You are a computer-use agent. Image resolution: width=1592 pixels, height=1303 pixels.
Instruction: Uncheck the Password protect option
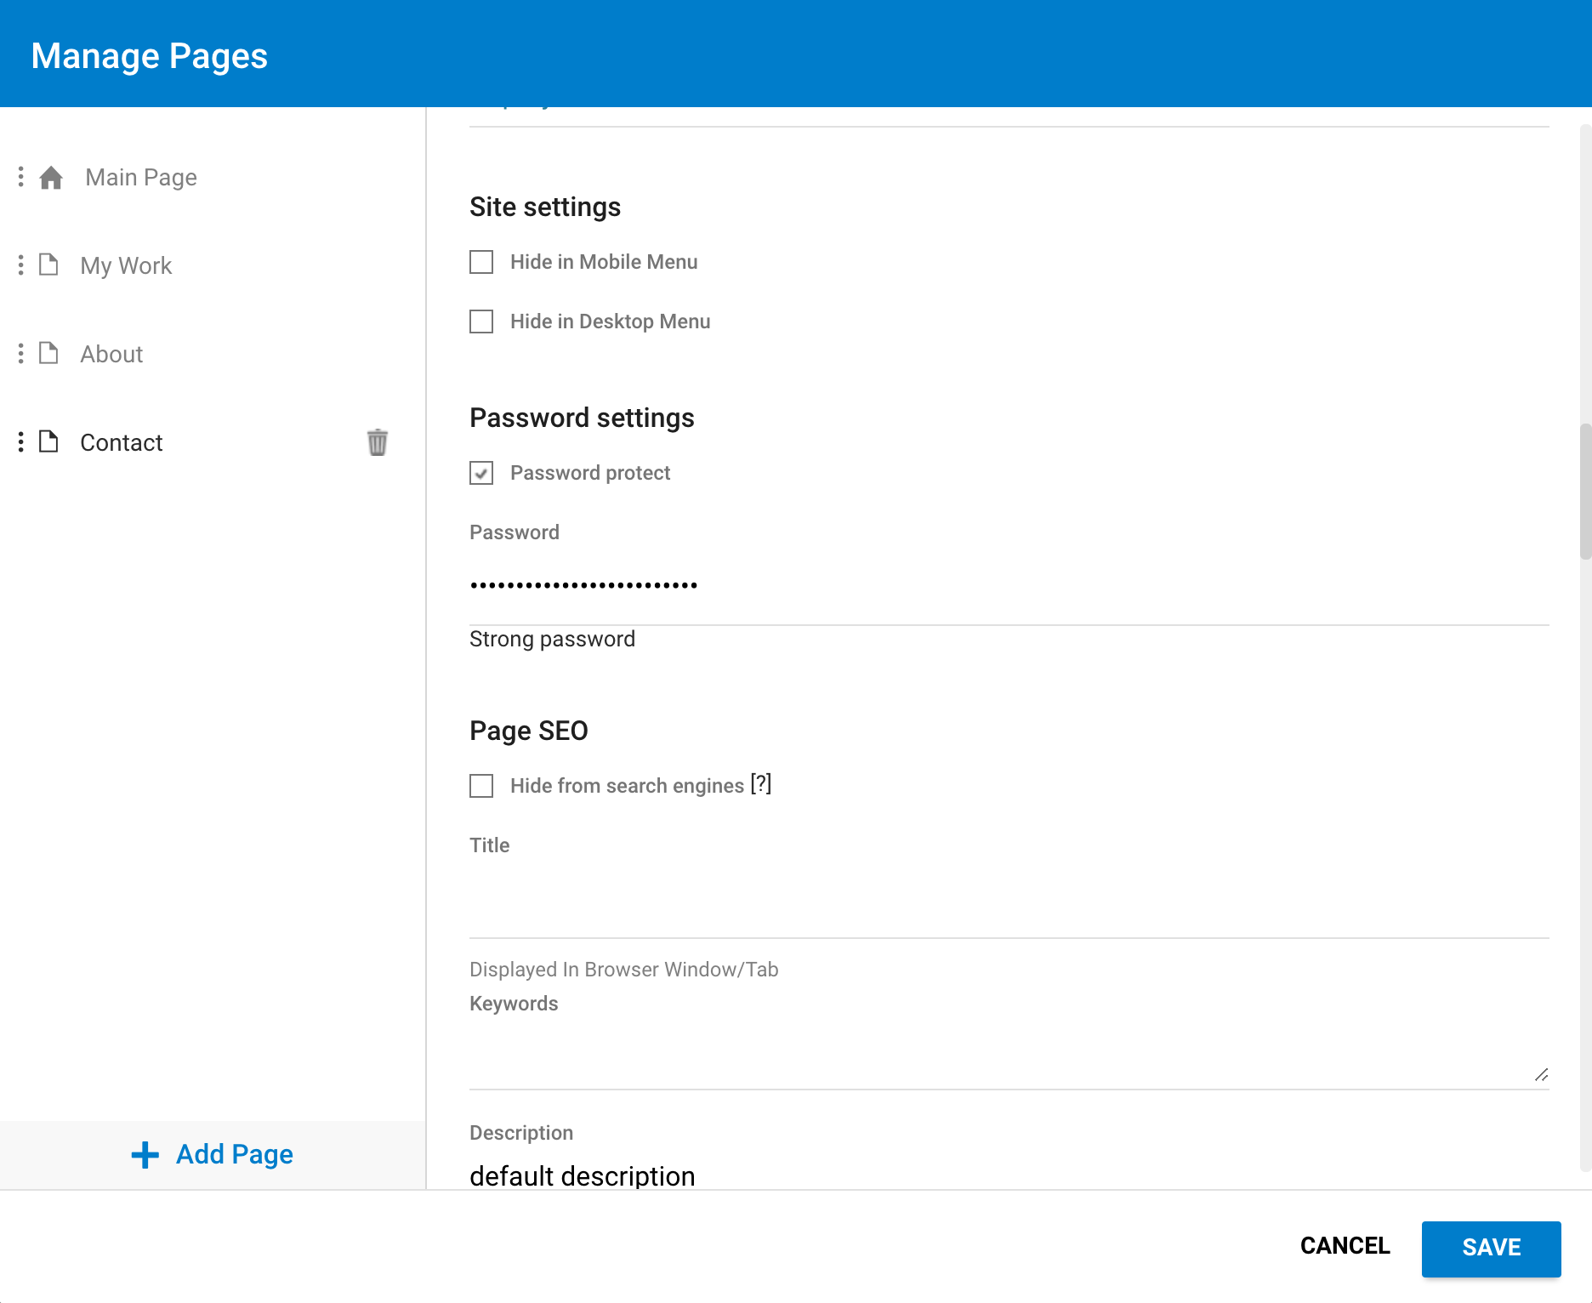coord(480,474)
